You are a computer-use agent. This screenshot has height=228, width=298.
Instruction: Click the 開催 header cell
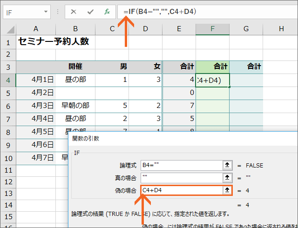(x=75, y=67)
